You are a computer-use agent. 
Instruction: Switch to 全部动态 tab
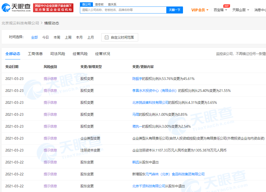(x=13, y=54)
